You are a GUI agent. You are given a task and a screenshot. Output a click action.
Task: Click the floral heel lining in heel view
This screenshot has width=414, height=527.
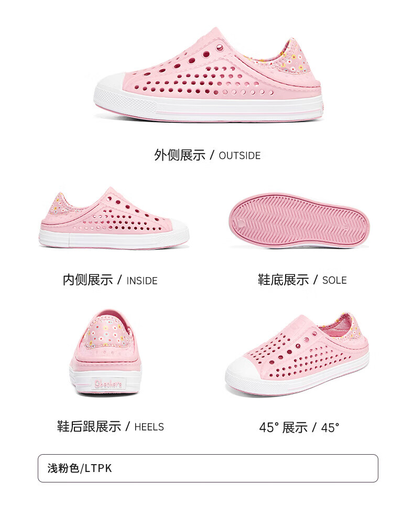tap(107, 332)
